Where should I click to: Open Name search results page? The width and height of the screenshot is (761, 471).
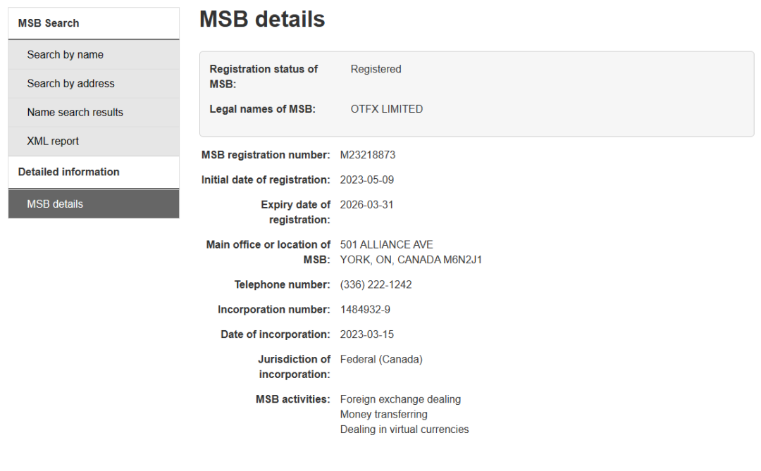(x=75, y=113)
